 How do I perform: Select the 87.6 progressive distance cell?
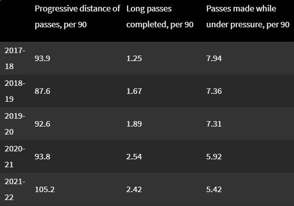tap(42, 91)
